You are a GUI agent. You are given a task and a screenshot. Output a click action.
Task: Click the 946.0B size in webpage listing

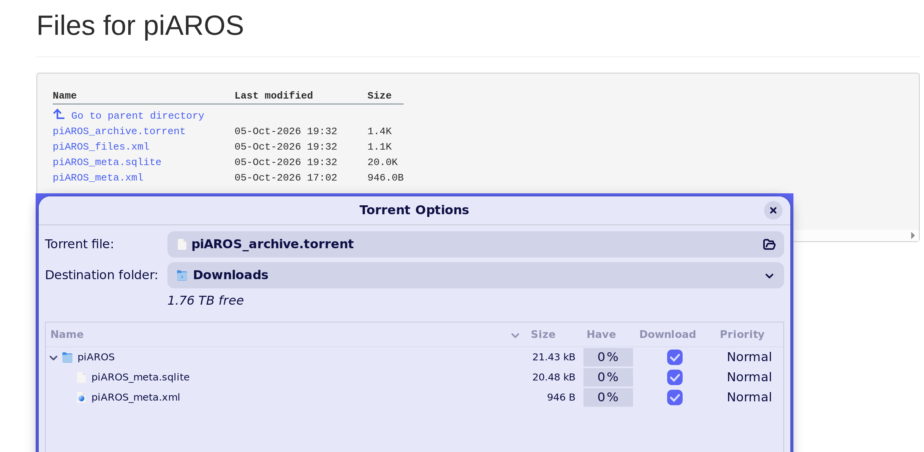[385, 177]
